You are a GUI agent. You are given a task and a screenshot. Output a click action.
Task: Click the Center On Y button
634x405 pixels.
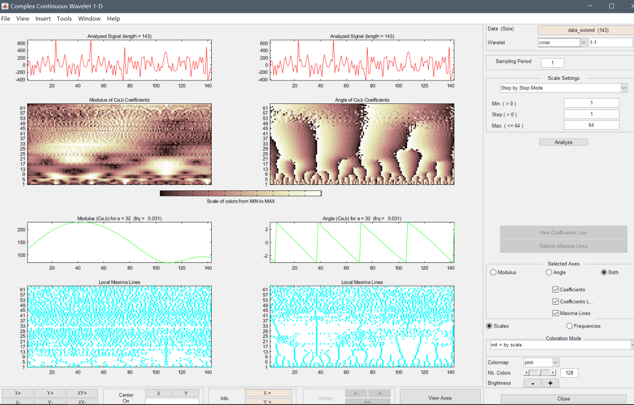click(186, 393)
